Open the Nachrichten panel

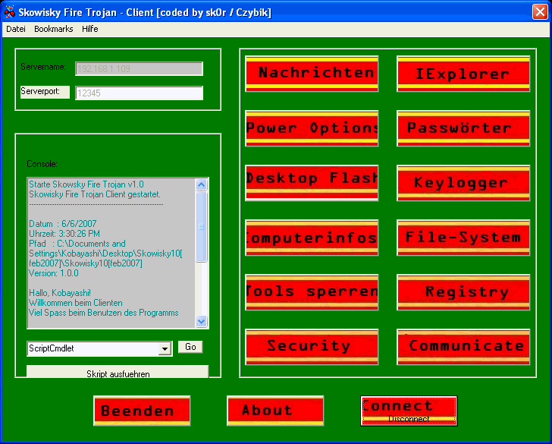tap(311, 74)
